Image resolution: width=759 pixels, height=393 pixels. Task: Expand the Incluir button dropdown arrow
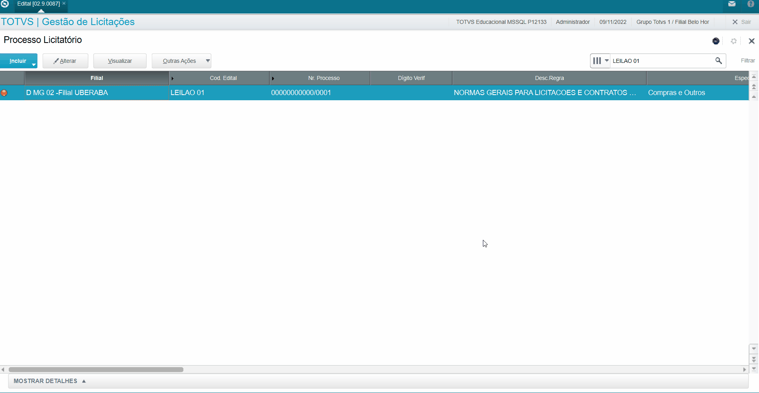point(34,64)
